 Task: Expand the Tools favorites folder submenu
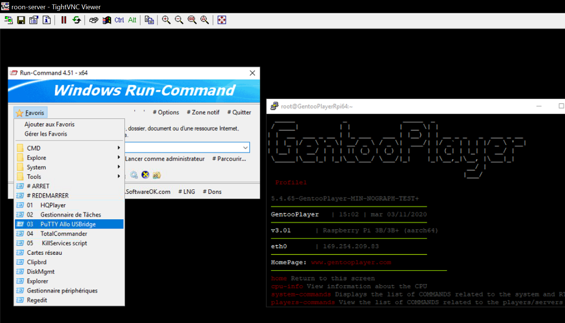(69, 177)
